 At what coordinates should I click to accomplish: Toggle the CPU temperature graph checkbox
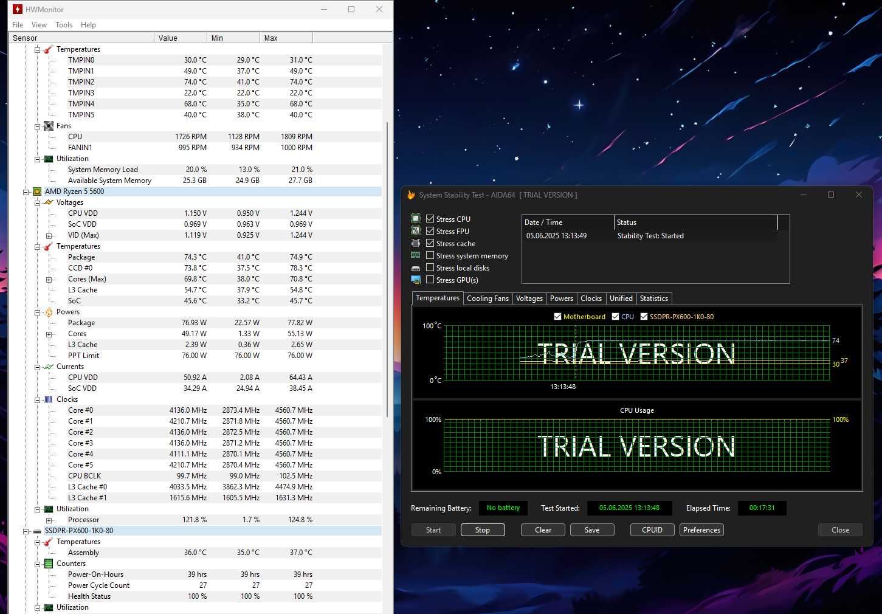coord(615,317)
